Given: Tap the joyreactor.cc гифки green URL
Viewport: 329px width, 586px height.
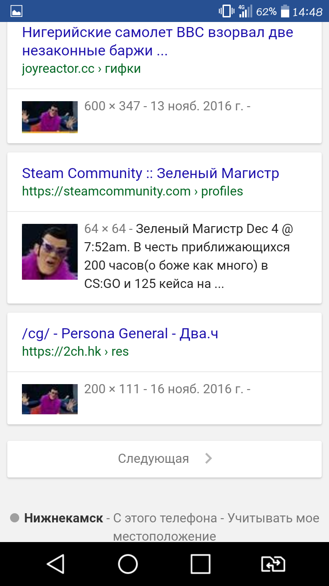Looking at the screenshot, I should pos(81,69).
